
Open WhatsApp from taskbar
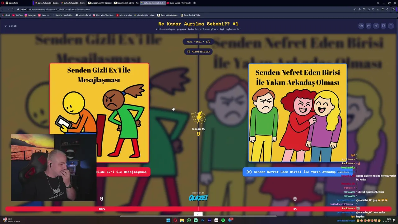(189, 220)
